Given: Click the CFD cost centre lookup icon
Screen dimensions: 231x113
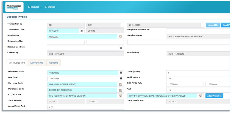Looking at the screenshot, I should point(120,96).
